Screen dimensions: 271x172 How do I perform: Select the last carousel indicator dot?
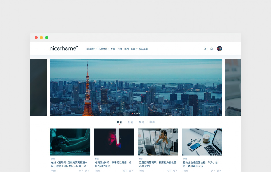pyautogui.click(x=139, y=113)
